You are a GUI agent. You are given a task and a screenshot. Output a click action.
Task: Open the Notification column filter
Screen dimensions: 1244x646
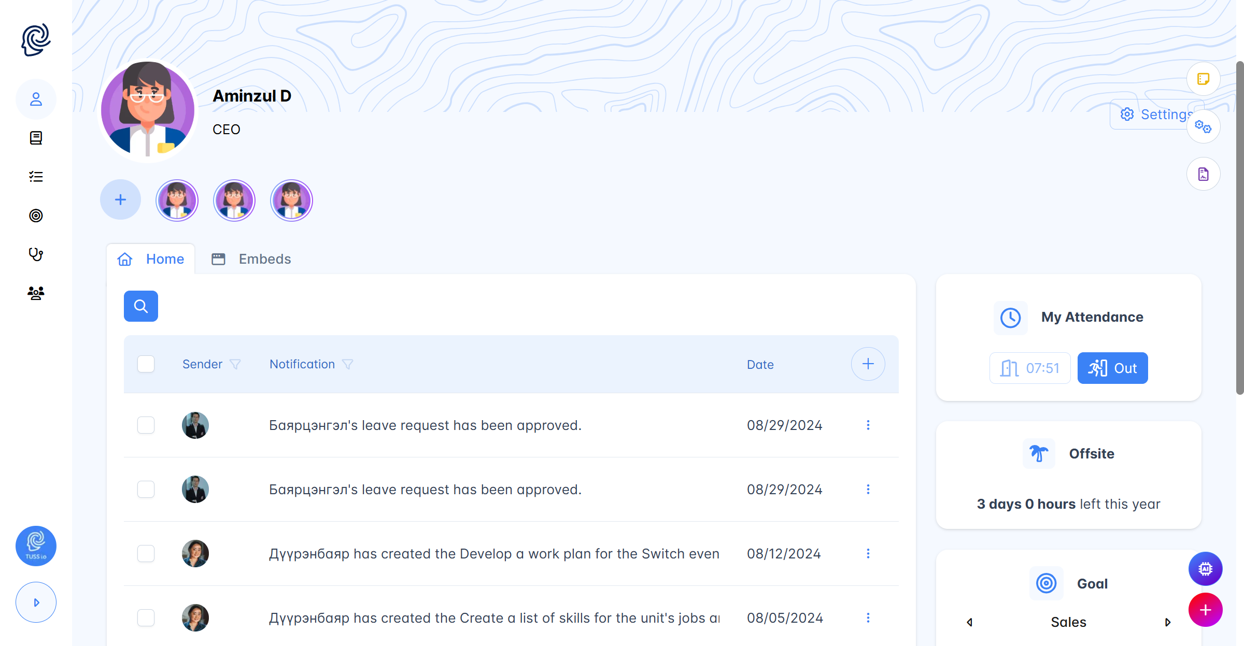348,365
